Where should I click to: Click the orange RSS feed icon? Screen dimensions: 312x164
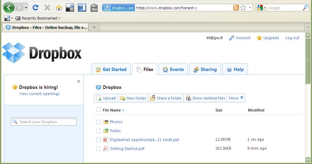click(236, 8)
